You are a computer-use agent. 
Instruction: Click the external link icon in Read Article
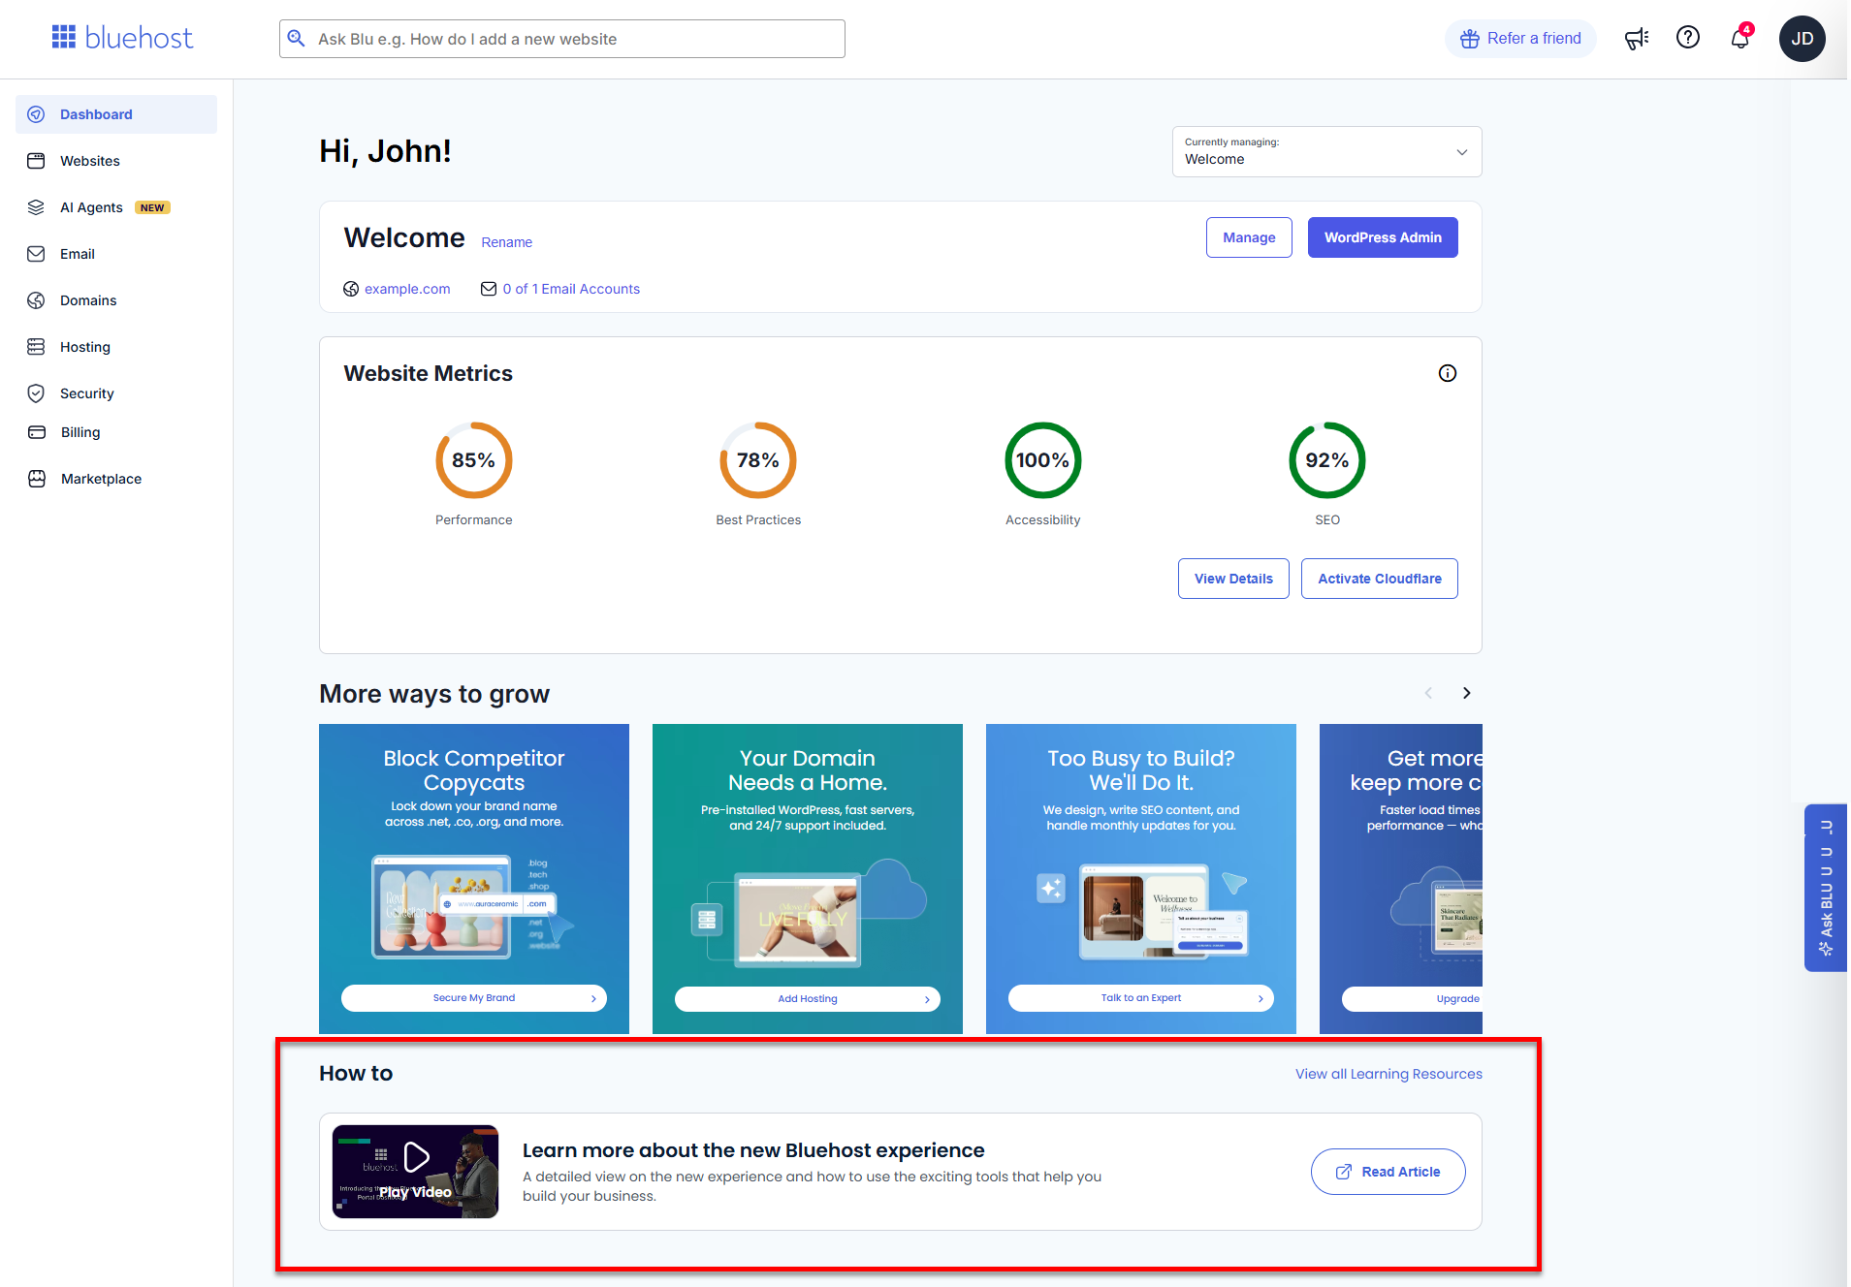tap(1344, 1172)
